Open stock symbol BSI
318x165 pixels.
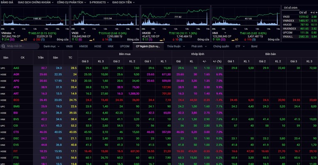(x=16, y=113)
